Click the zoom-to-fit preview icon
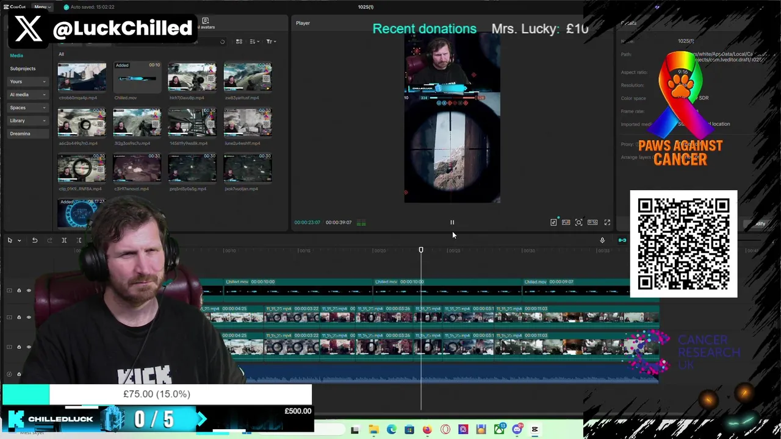The width and height of the screenshot is (781, 439). [579, 223]
